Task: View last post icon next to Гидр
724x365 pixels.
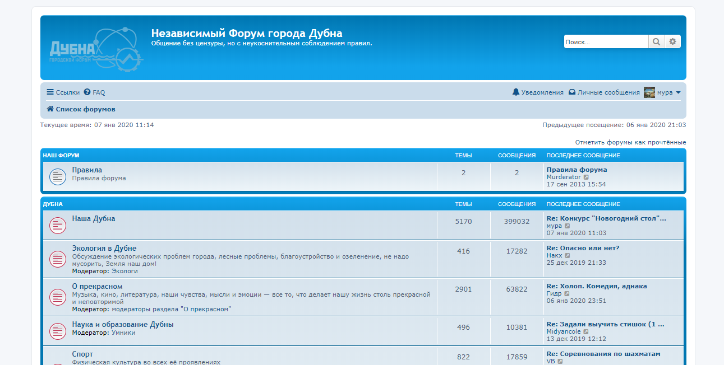Action: (x=566, y=294)
